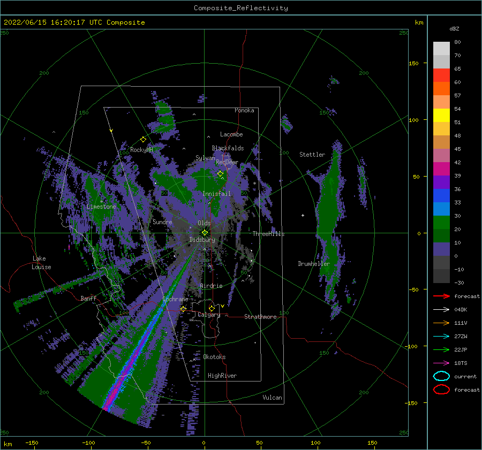
Task: Click the RedDeer city label
Action: pyautogui.click(x=227, y=162)
